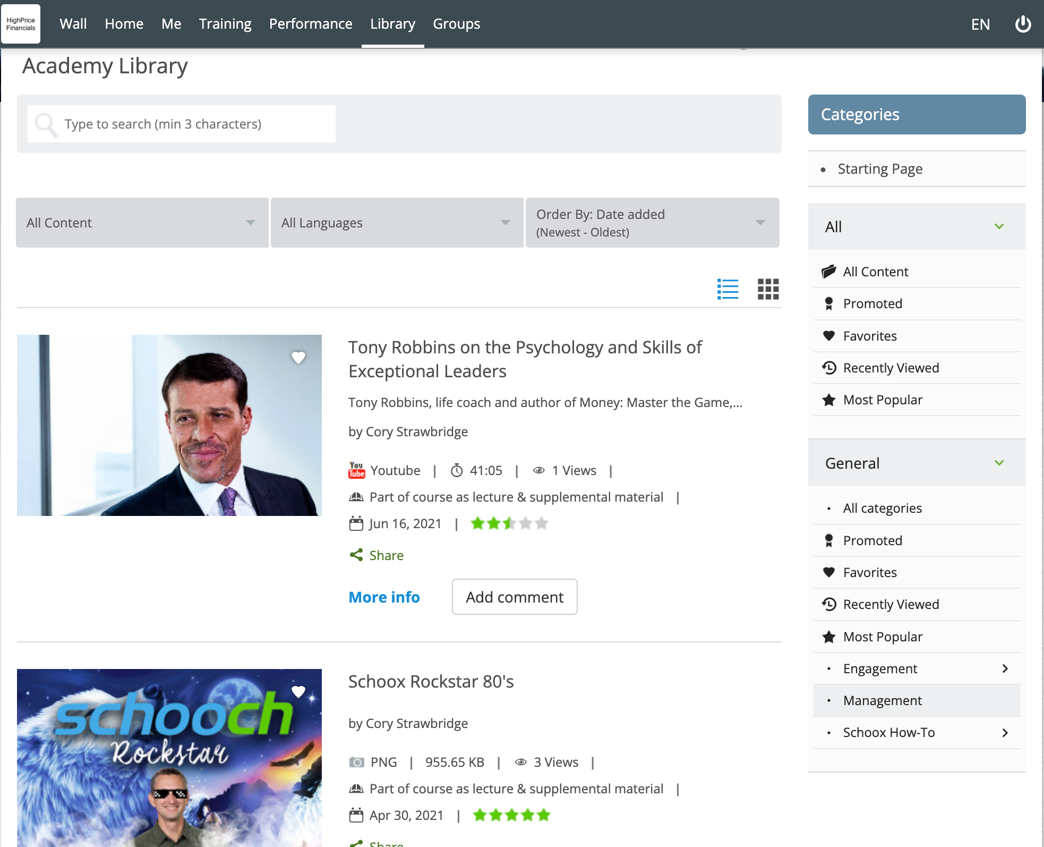Favorite the Tony Robbins video with heart
The image size is (1044, 847).
coord(298,358)
